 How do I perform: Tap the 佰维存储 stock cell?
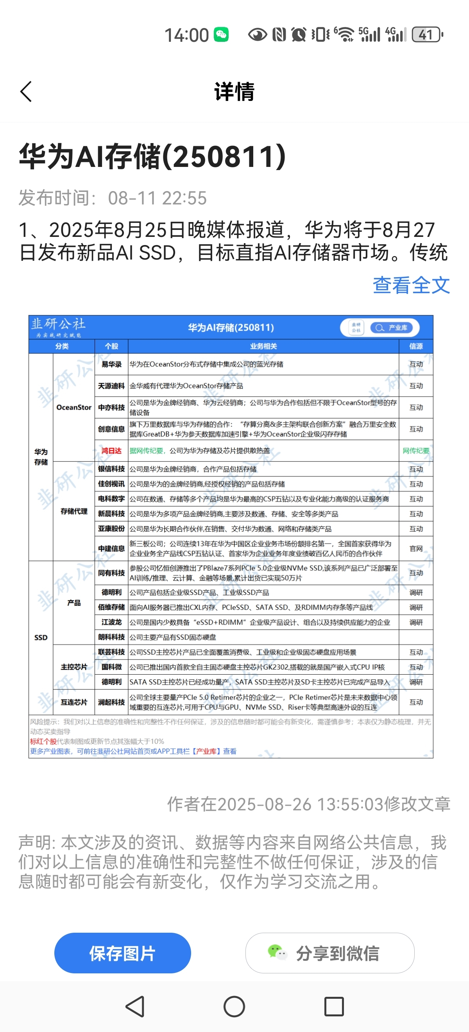[111, 607]
